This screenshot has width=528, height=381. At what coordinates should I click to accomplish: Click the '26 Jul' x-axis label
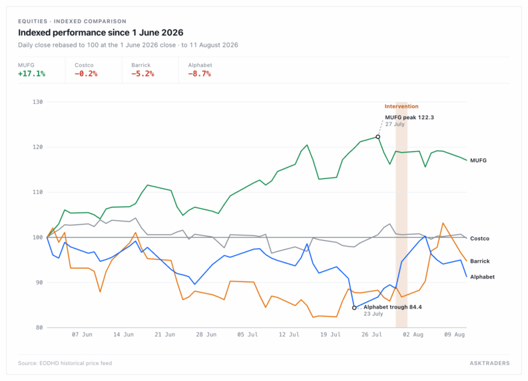372,334
